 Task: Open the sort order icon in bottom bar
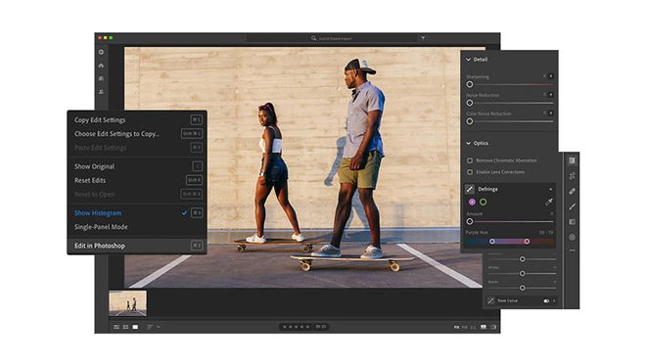click(150, 327)
